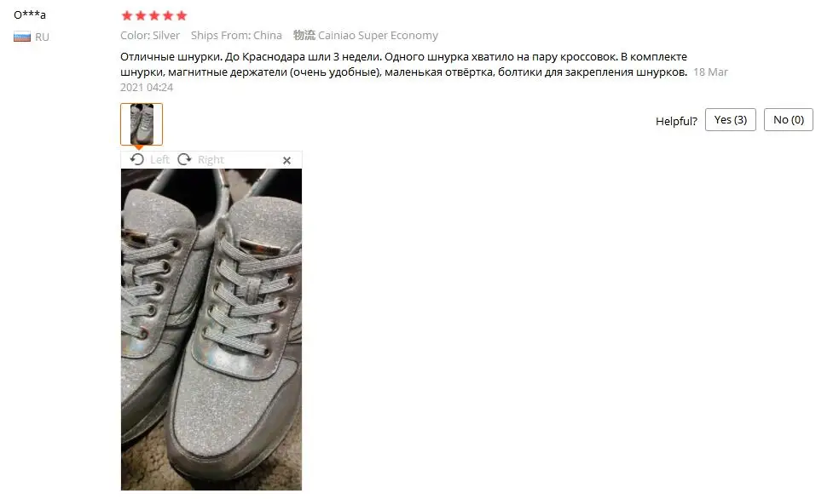Click the RU country code
This screenshot has width=833, height=499.
click(x=42, y=37)
